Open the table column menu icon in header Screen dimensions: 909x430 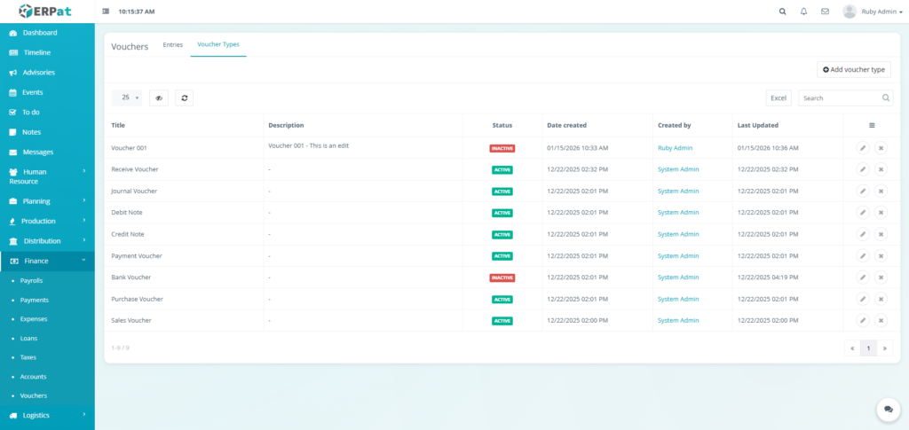click(x=872, y=125)
